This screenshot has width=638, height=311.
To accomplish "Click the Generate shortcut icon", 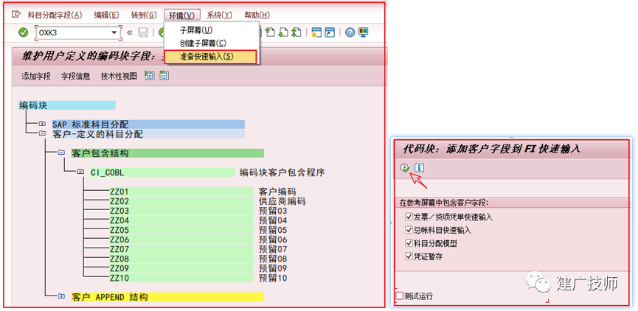I will pyautogui.click(x=330, y=33).
